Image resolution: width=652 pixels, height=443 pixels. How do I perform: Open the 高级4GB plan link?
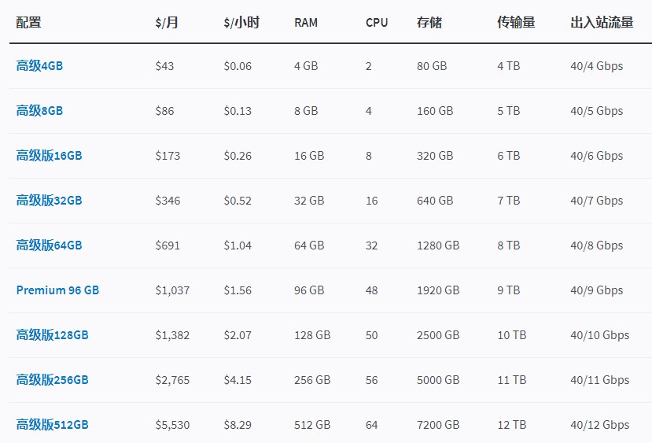point(39,66)
